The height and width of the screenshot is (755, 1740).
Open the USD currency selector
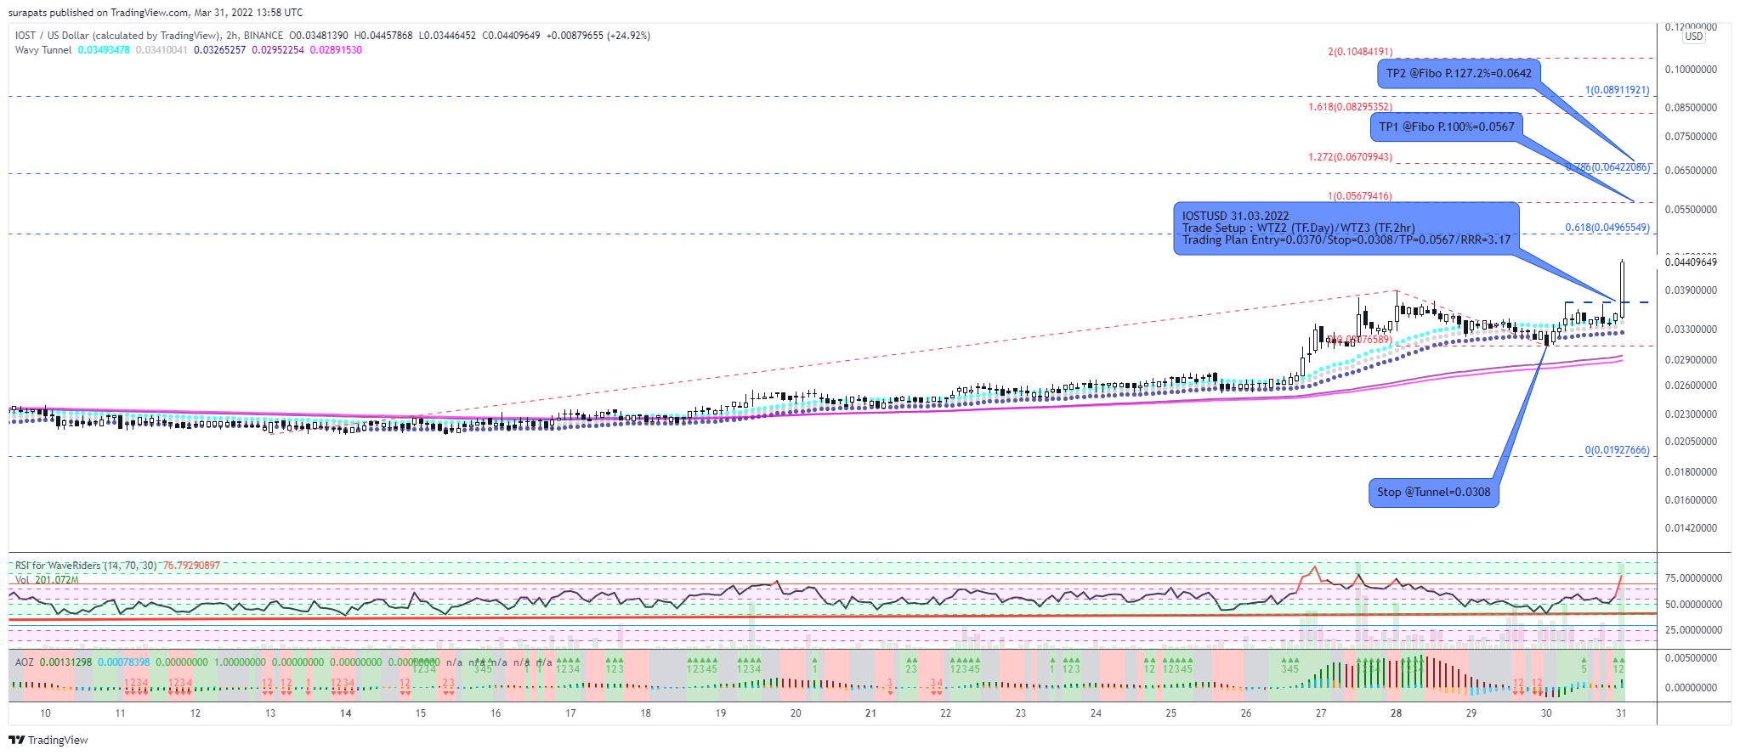coord(1694,37)
